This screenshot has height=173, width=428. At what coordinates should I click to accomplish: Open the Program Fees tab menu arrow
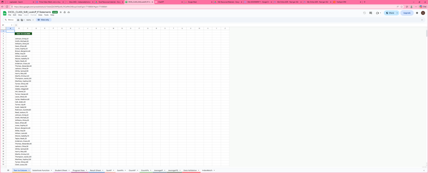point(87,170)
